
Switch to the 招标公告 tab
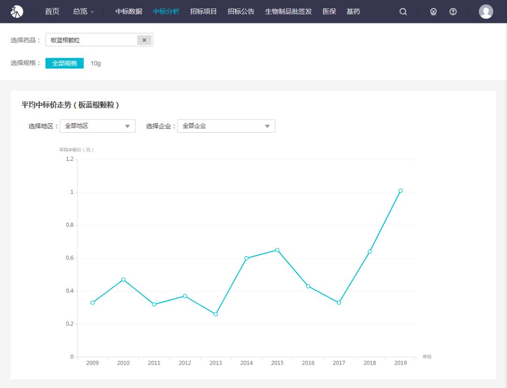(241, 11)
